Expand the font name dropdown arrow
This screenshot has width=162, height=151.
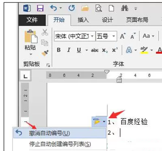click(92, 36)
